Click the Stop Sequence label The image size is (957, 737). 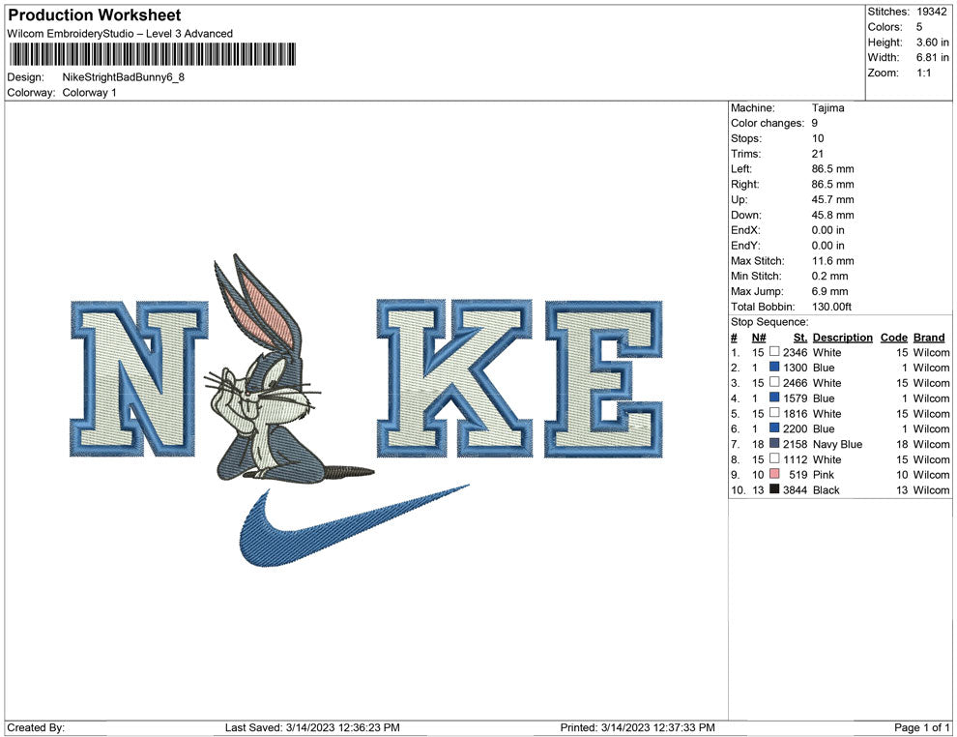tap(769, 322)
